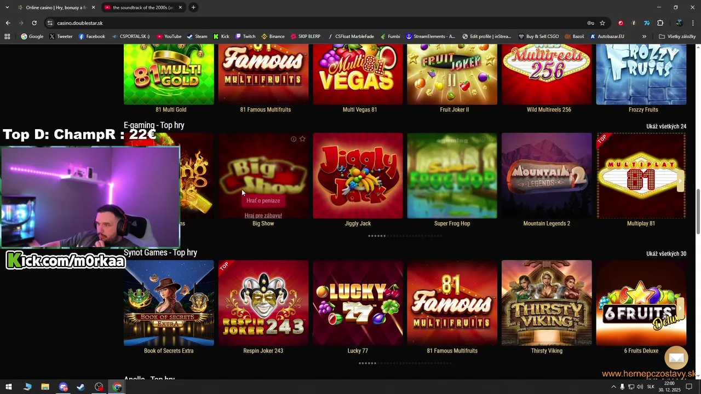The image size is (701, 394).
Task: Open the Kick bookmark
Action: click(221, 37)
